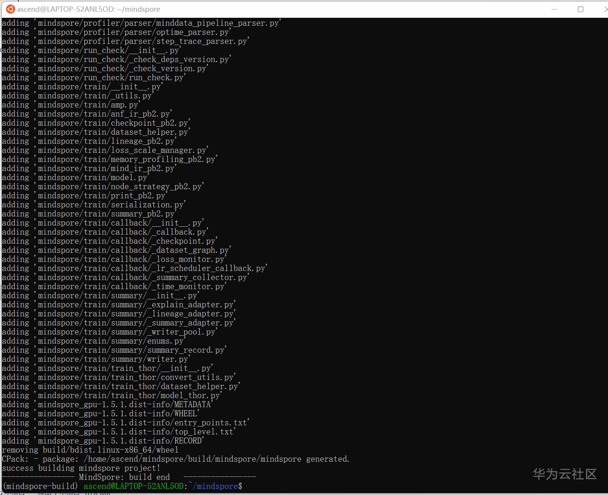
Task: Click the _lineage_adapter.py line
Action: point(119,314)
